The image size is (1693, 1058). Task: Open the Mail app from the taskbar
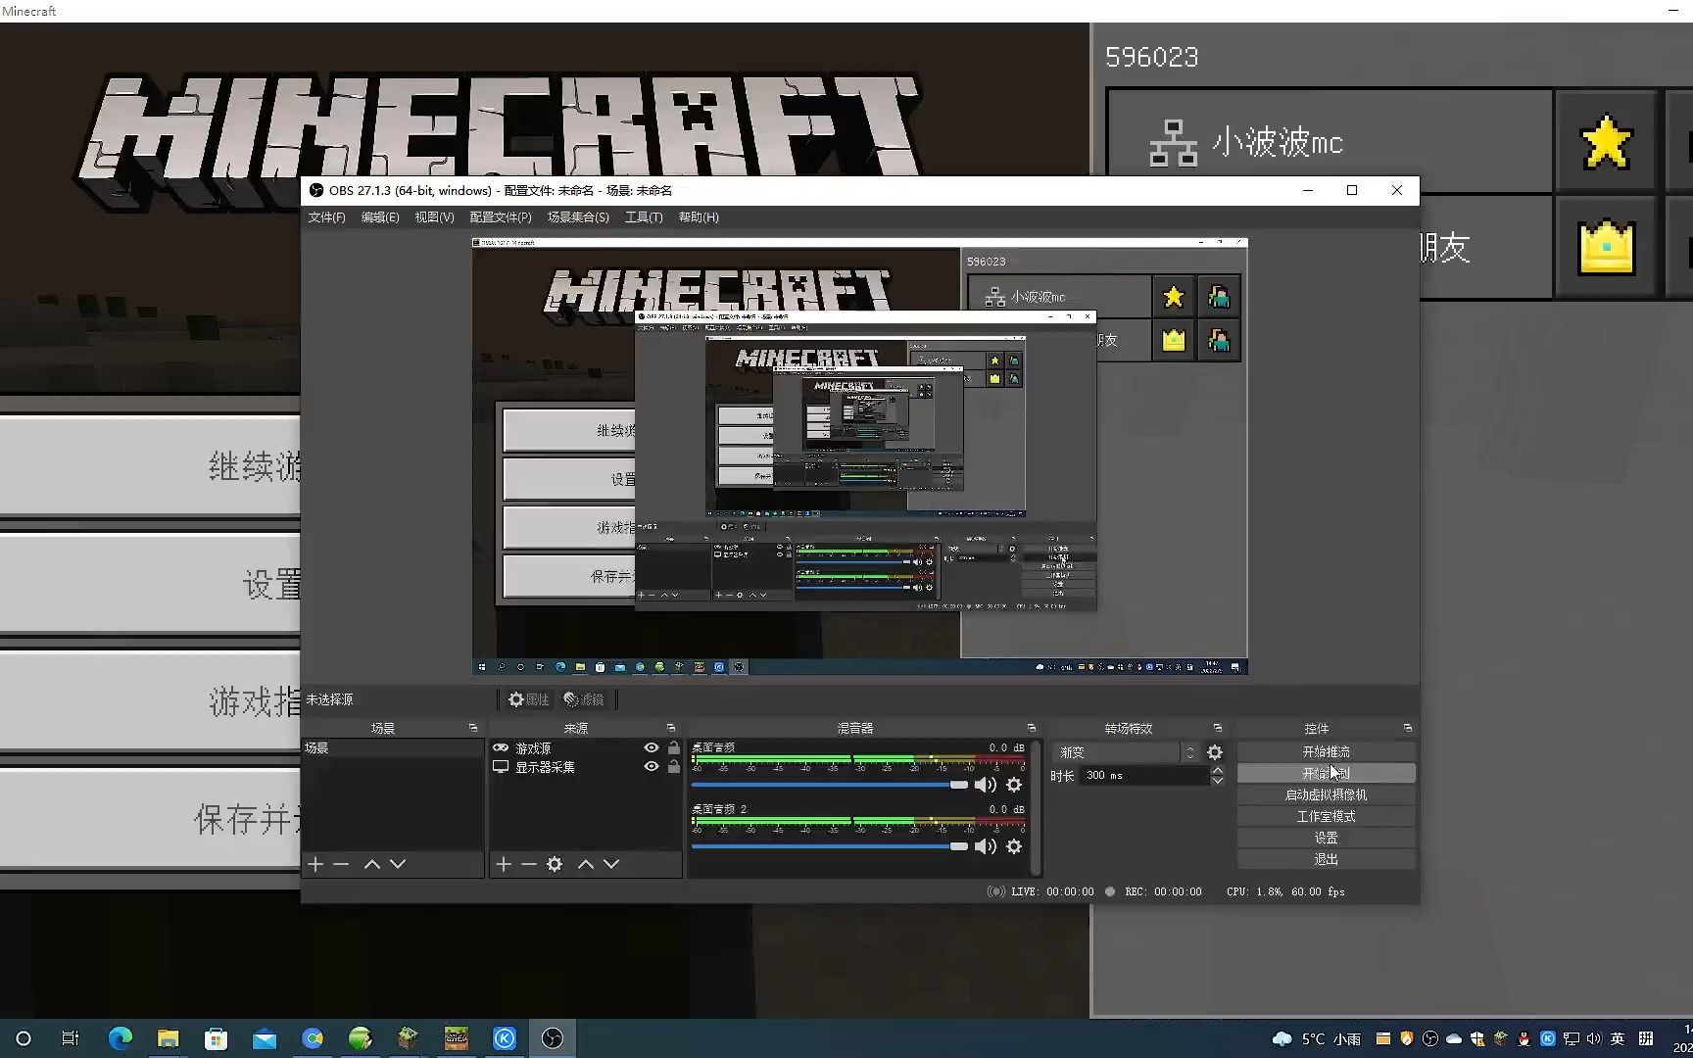[x=264, y=1038]
